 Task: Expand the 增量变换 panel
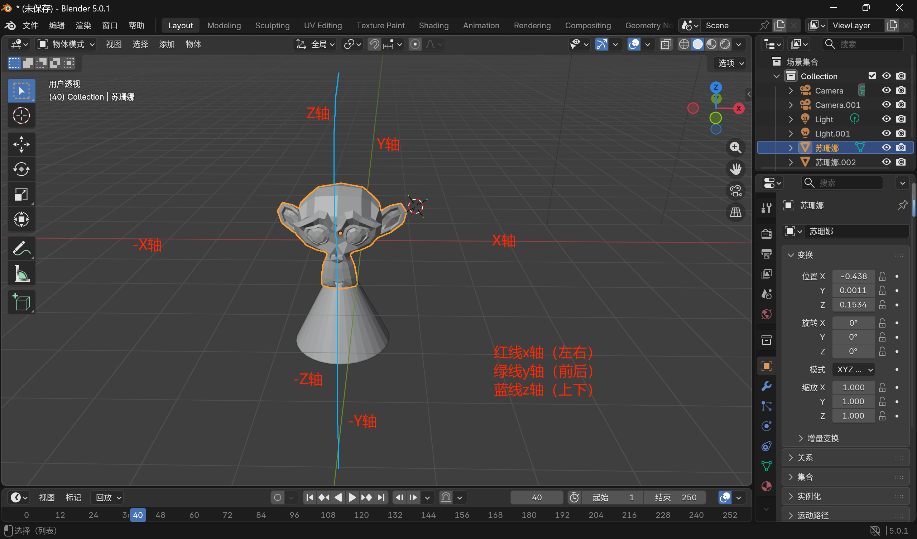822,438
